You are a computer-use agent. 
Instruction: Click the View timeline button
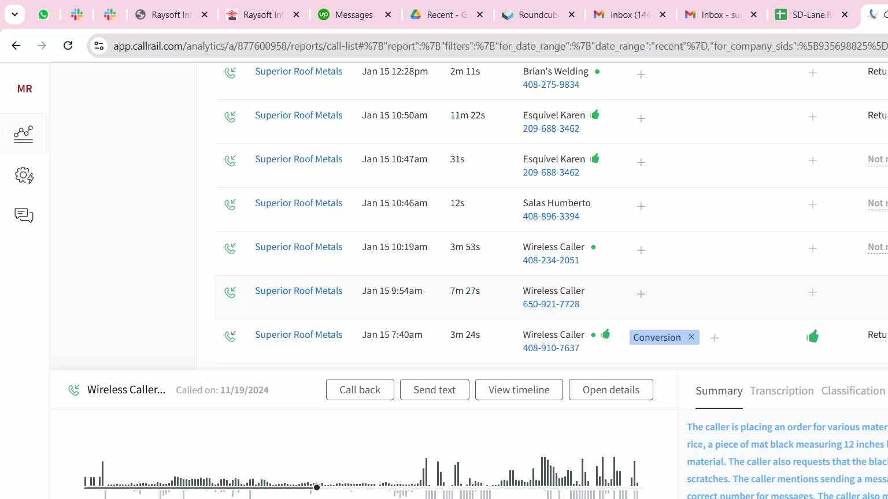click(x=519, y=390)
